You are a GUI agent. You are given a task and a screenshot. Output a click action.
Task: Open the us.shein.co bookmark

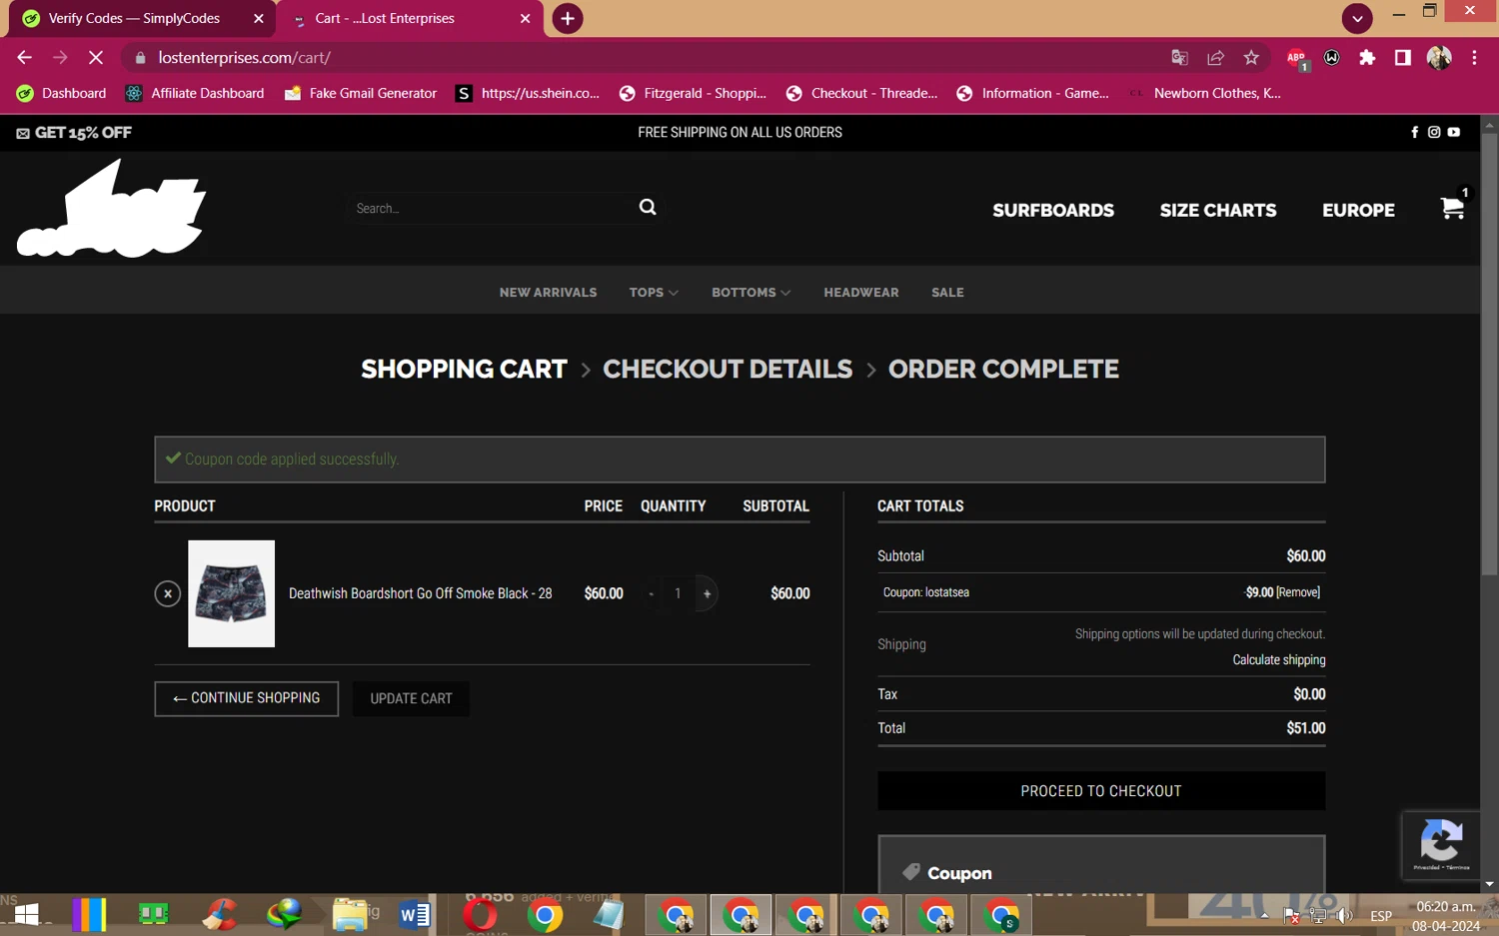[x=528, y=93]
